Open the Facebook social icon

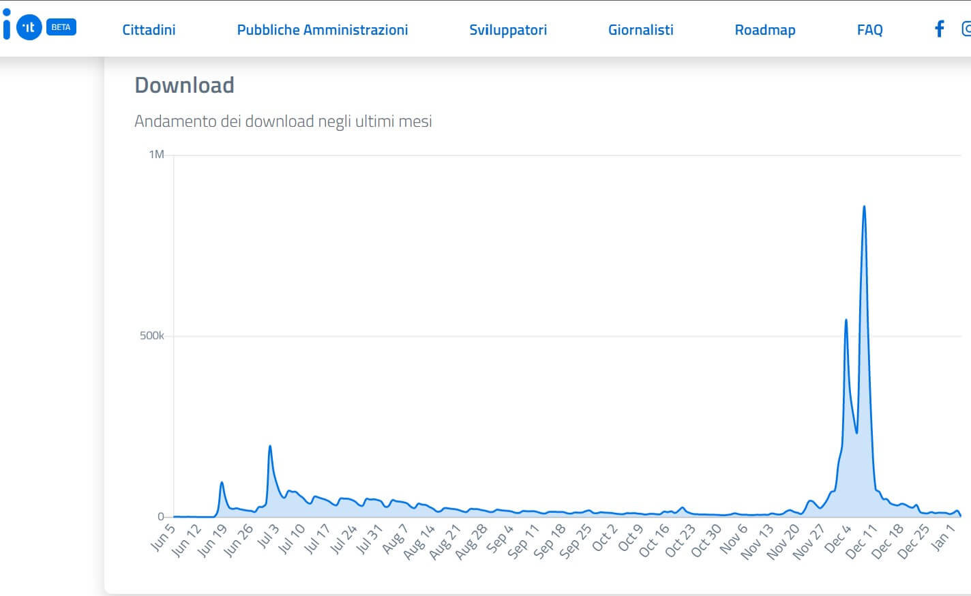point(939,29)
